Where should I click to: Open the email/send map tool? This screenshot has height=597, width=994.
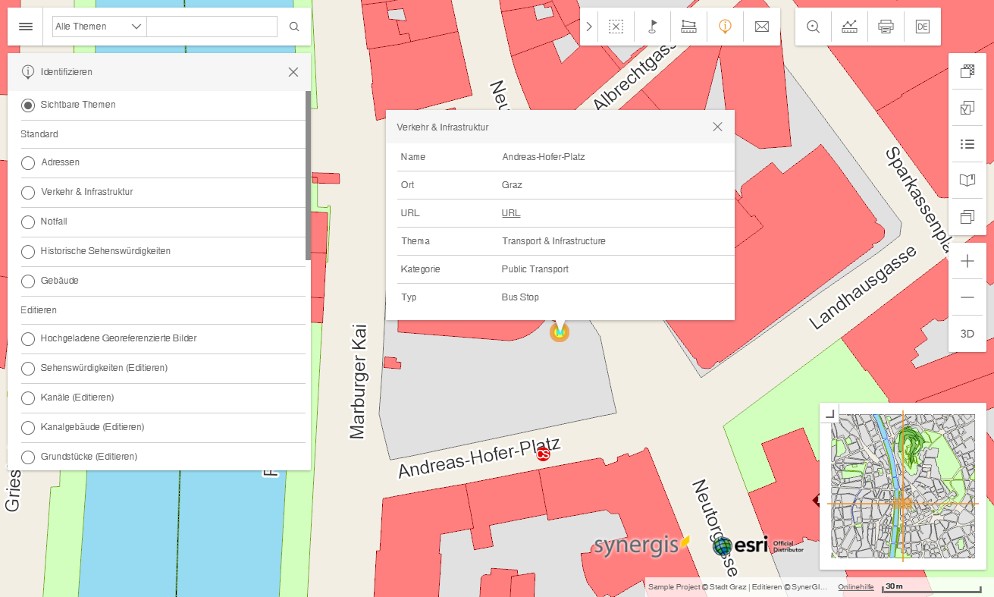tap(761, 26)
